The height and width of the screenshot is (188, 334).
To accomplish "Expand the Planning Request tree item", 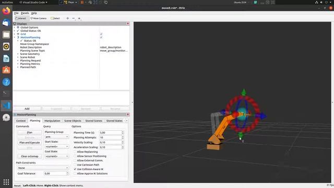I will point(18,61).
